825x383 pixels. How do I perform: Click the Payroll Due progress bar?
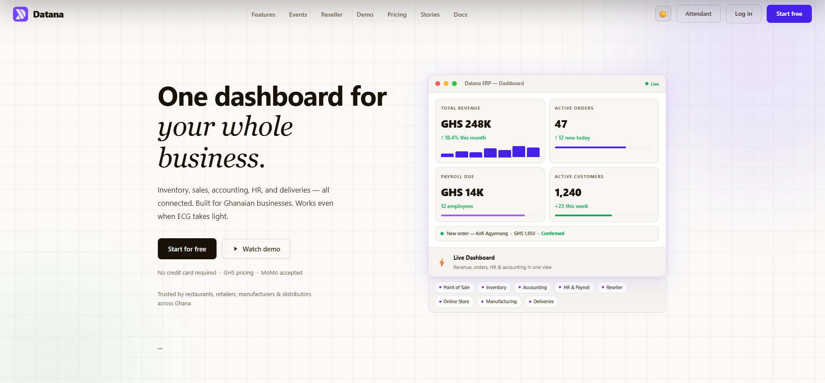pyautogui.click(x=490, y=215)
